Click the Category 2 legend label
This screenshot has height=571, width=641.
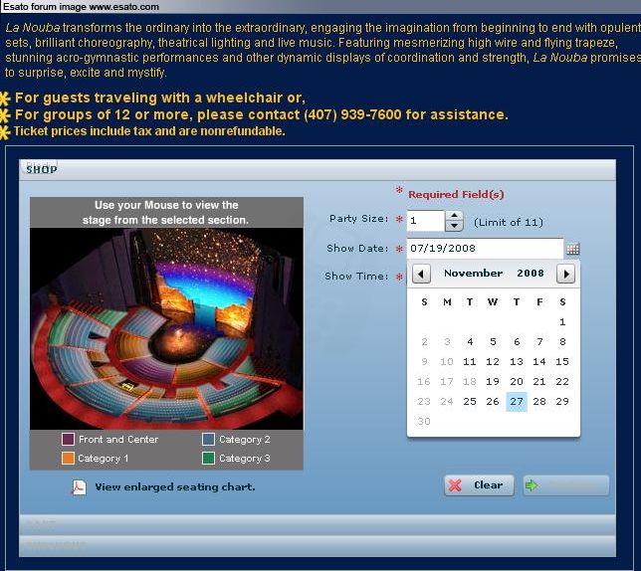click(245, 440)
